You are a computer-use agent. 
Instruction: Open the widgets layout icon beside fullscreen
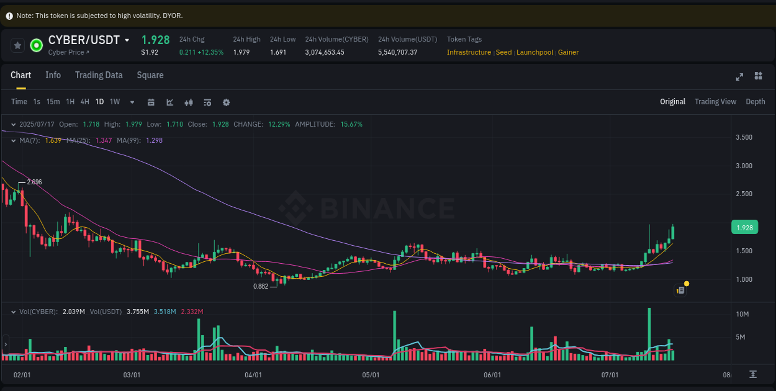(x=758, y=76)
